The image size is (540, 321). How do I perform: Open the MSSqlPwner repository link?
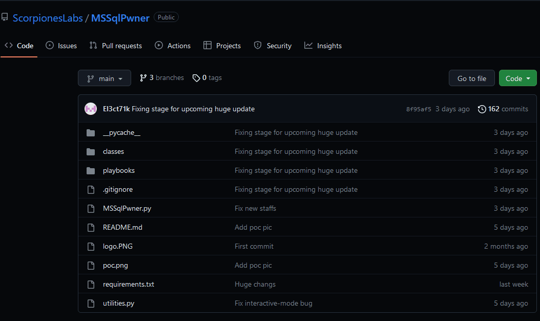tap(120, 18)
